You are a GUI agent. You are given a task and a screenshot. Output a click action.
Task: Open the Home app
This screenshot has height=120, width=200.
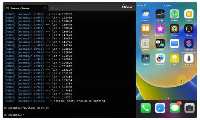pos(189,14)
